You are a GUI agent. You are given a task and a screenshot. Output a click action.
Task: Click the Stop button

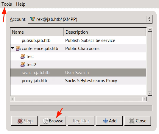[x=24, y=121]
